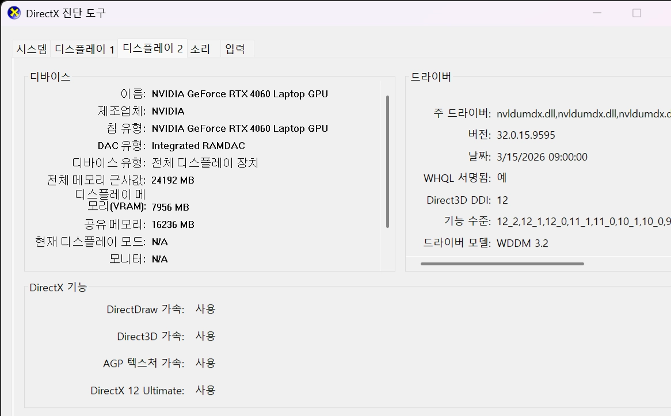Click the AGP 텍스처 가속 사용 value
The height and width of the screenshot is (416, 671).
tap(205, 363)
